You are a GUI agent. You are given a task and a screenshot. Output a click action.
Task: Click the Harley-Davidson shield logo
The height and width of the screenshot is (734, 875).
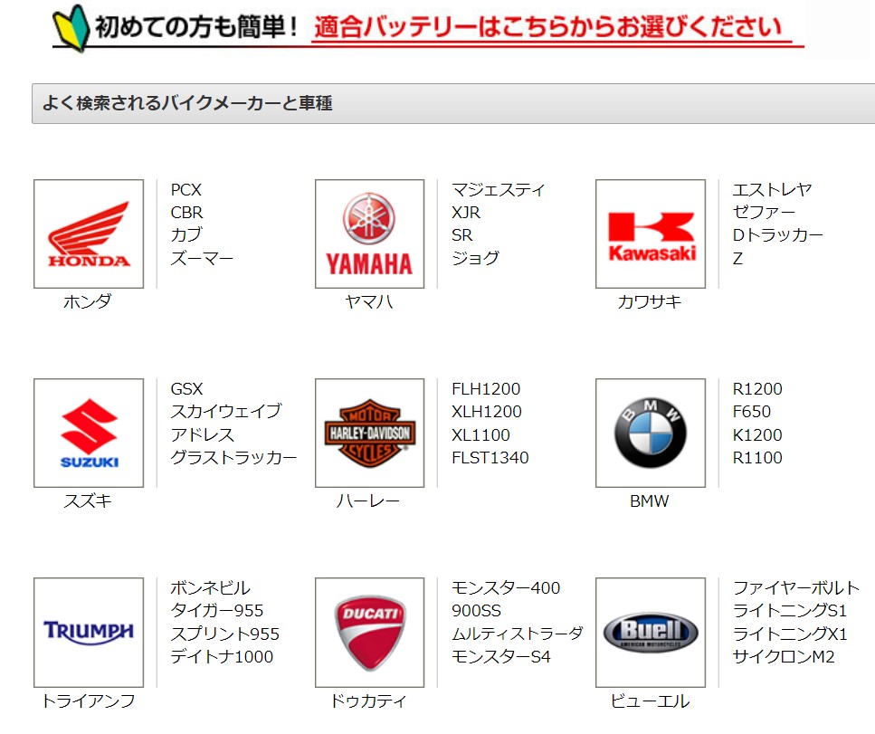pyautogui.click(x=369, y=433)
